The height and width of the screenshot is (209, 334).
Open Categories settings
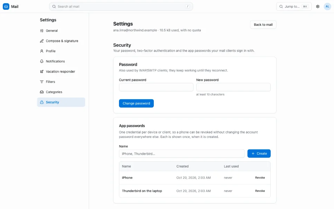61,92
